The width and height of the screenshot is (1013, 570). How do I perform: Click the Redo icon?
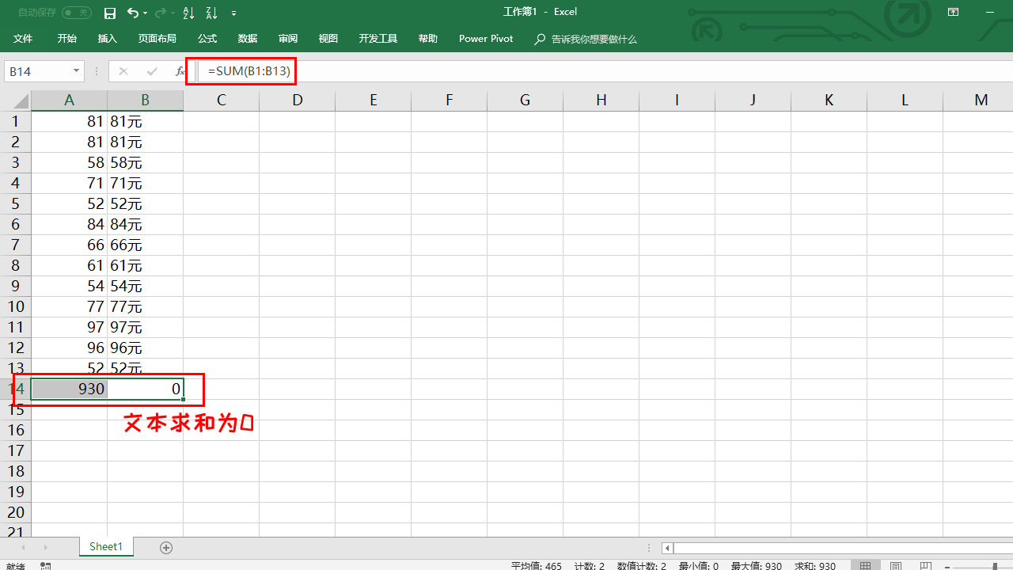161,13
